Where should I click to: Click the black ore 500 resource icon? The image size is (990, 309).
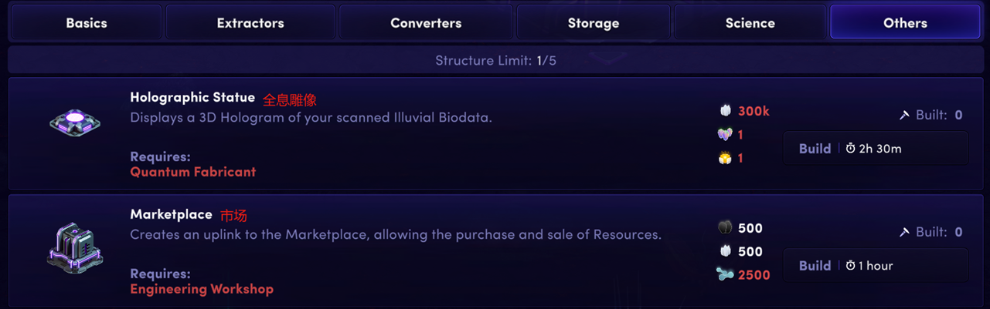click(725, 228)
